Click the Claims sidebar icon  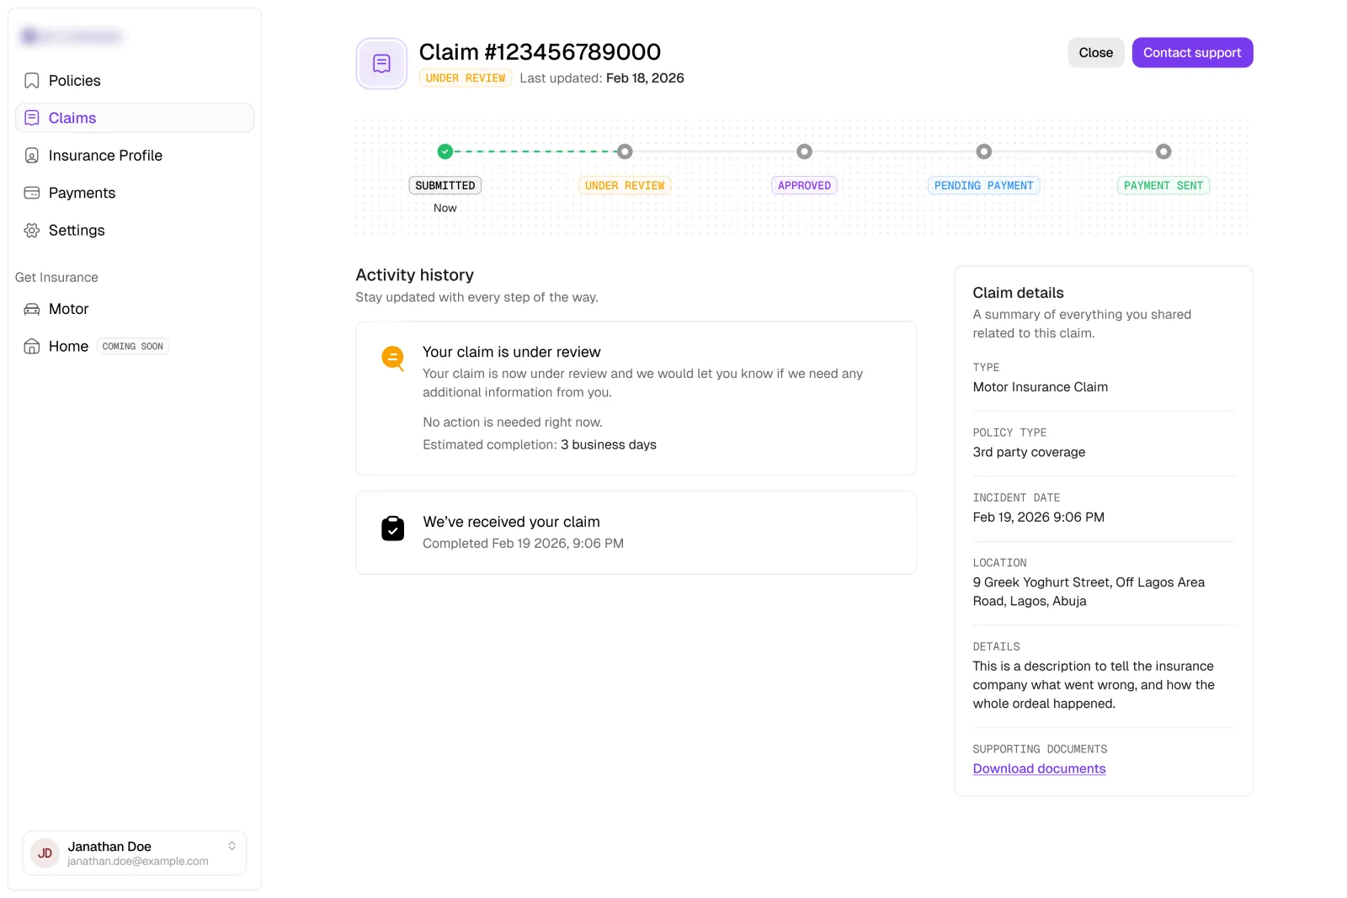32,118
